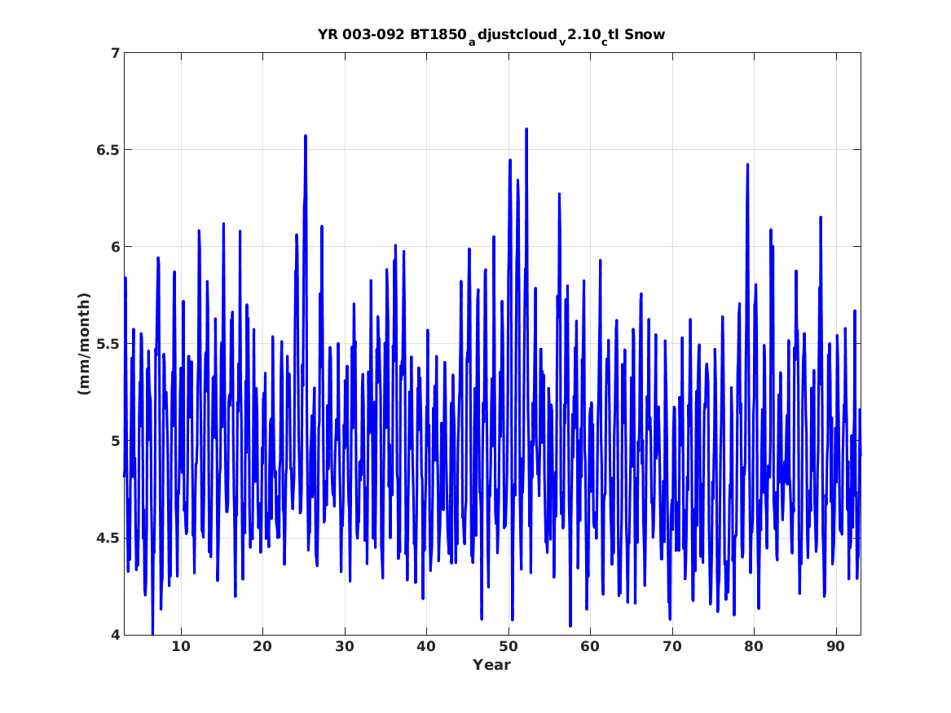Click y-axis tick label '5.5'
Viewport: 951px width, 713px height.
[108, 344]
